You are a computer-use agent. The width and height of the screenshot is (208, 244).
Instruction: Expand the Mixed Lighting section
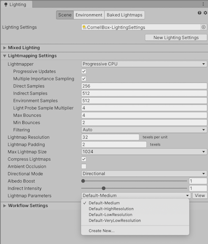tap(5, 48)
